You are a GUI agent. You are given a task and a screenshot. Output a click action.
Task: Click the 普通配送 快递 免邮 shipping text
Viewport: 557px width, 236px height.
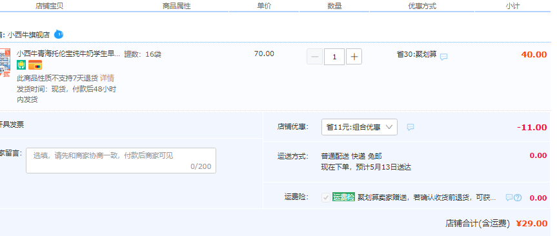[x=351, y=156]
